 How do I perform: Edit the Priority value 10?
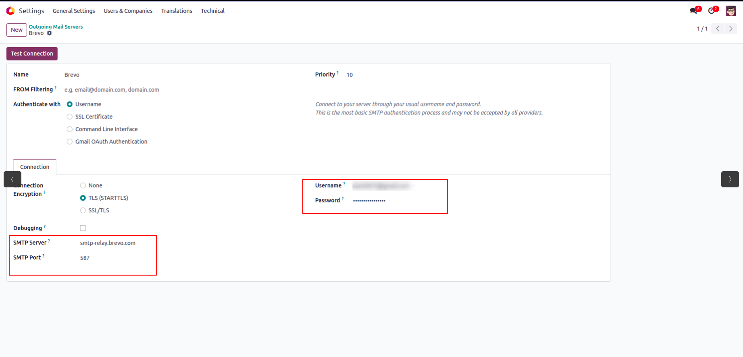476,75
